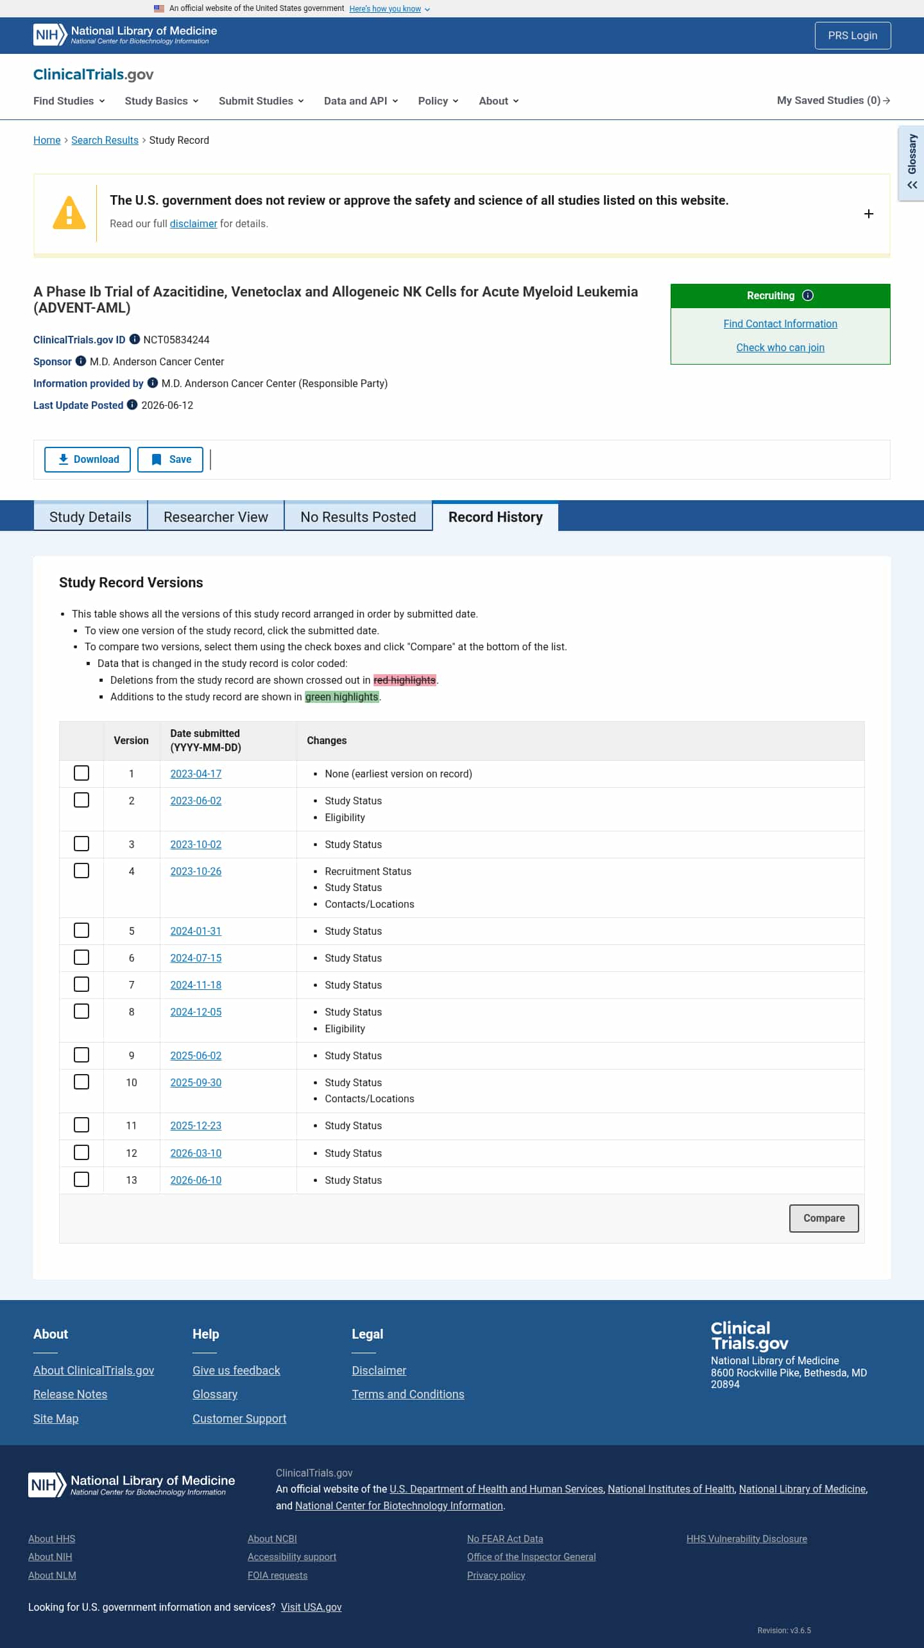924x1648 pixels.
Task: Click the info icon next to Sponsor
Action: (81, 361)
